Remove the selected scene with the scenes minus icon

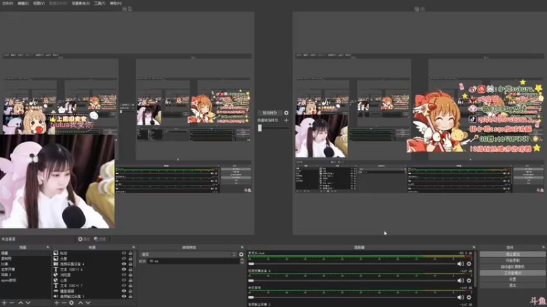12,303
